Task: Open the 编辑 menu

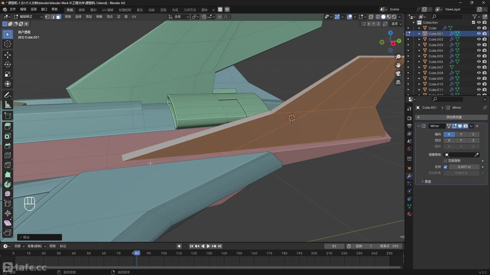Action: tap(23, 9)
